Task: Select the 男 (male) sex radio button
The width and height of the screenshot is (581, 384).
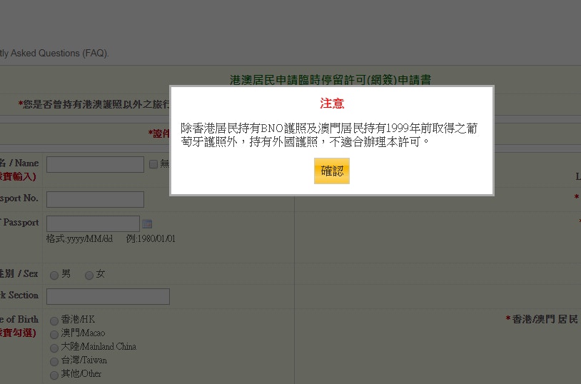Action: 54,275
